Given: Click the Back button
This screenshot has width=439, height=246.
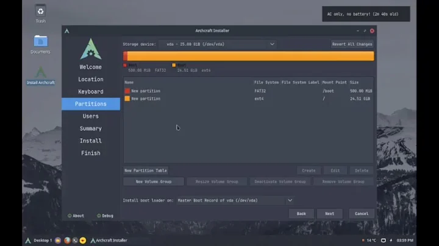Looking at the screenshot, I should pyautogui.click(x=301, y=214).
